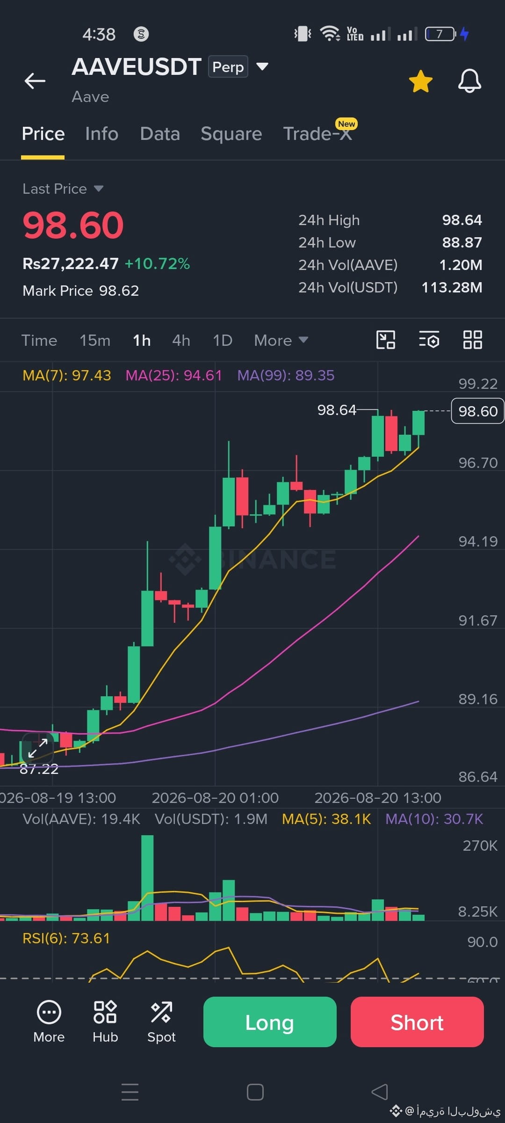The height and width of the screenshot is (1123, 505).
Task: Expand the Last Price dropdown
Action: (x=63, y=189)
